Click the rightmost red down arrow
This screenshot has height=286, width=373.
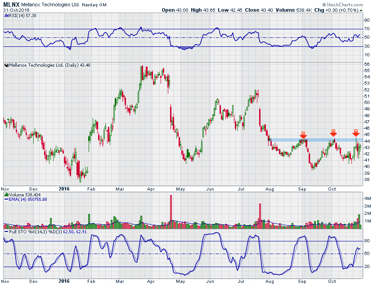[355, 133]
